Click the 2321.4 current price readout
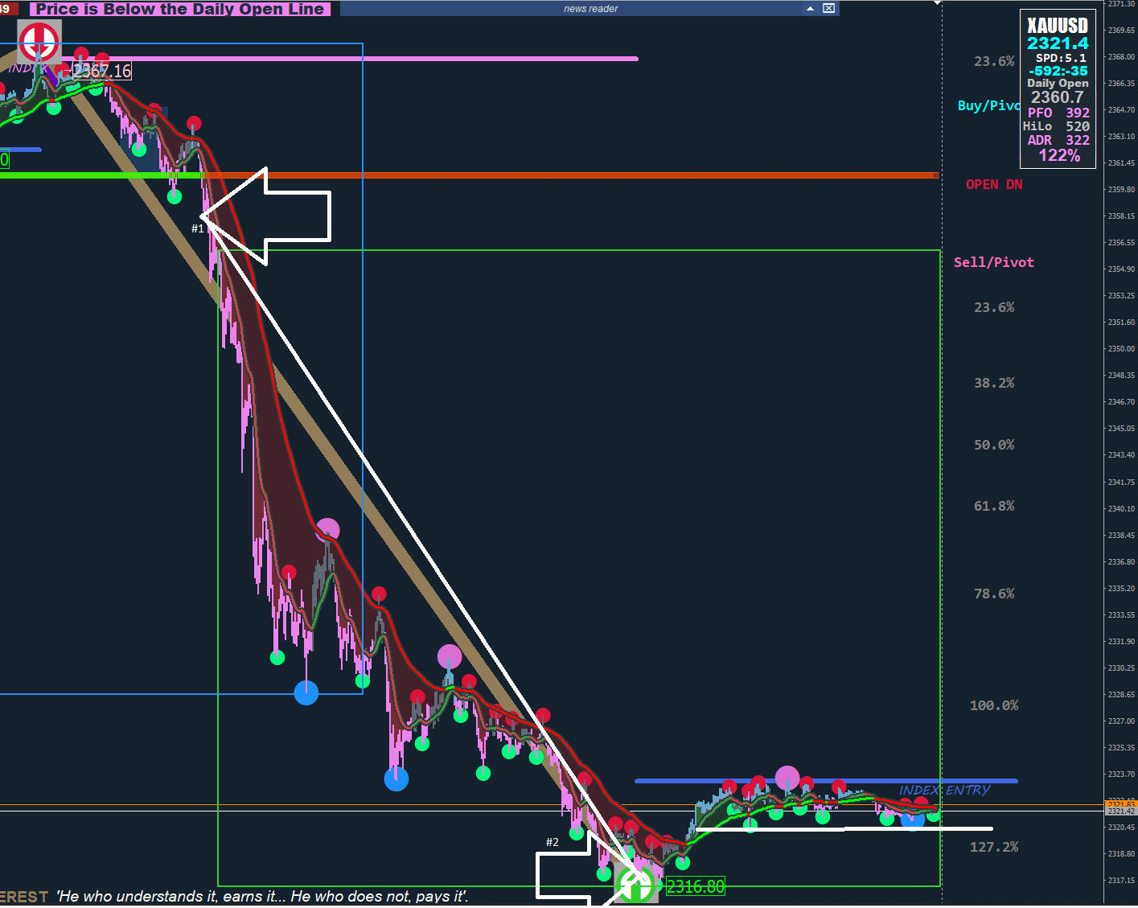This screenshot has height=908, width=1138. [1058, 43]
